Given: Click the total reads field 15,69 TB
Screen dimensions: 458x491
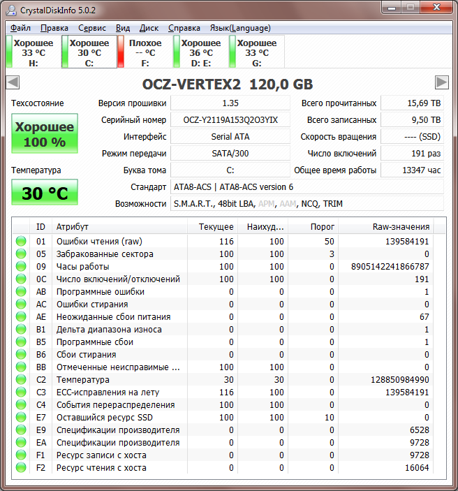Looking at the screenshot, I should click(412, 103).
